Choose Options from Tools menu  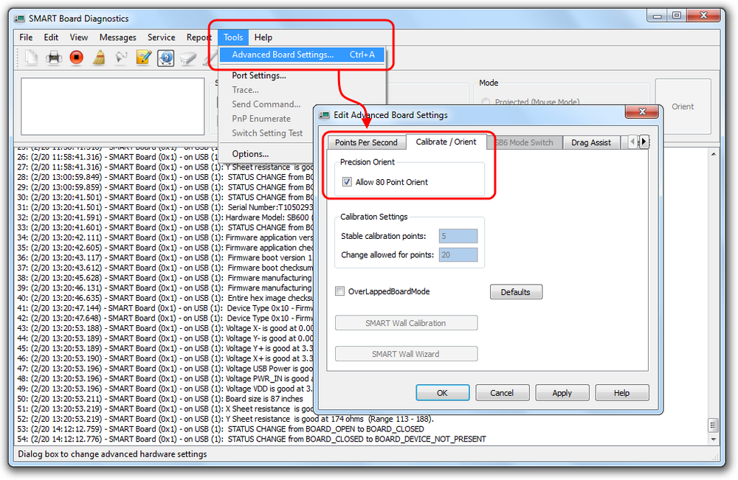pyautogui.click(x=250, y=153)
